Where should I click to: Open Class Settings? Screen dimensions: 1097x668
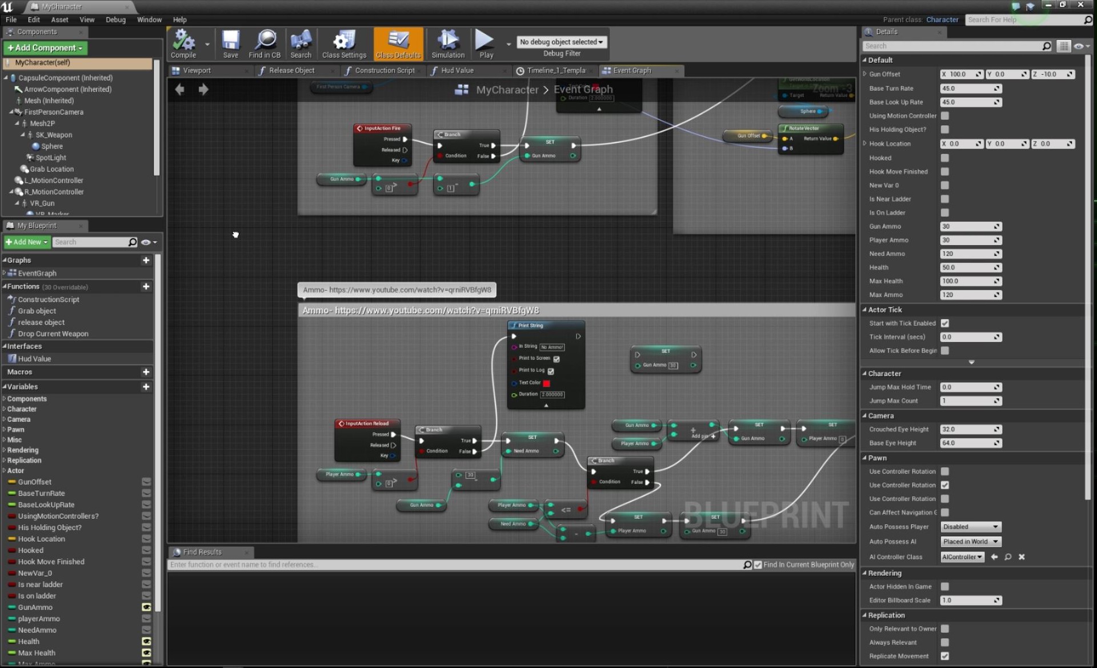[343, 43]
